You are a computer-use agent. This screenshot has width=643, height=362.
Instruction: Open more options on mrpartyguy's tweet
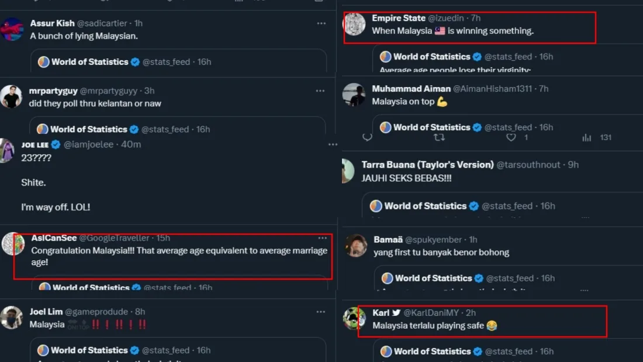click(320, 90)
